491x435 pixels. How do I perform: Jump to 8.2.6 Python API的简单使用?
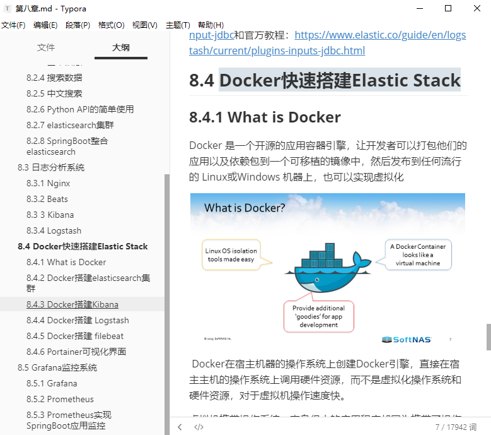coord(80,109)
